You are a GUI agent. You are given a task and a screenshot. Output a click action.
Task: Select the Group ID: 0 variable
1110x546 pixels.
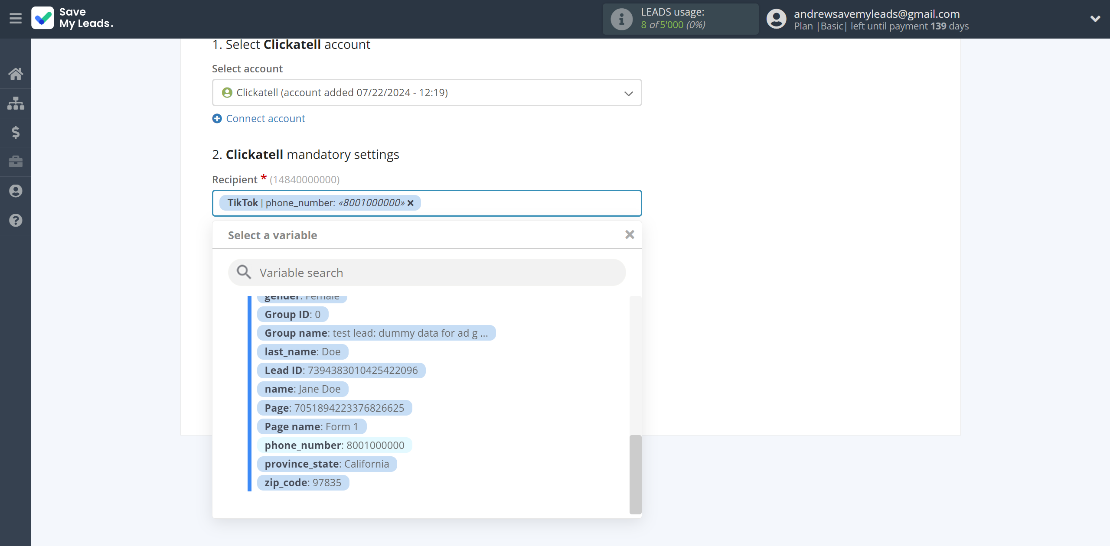click(293, 314)
